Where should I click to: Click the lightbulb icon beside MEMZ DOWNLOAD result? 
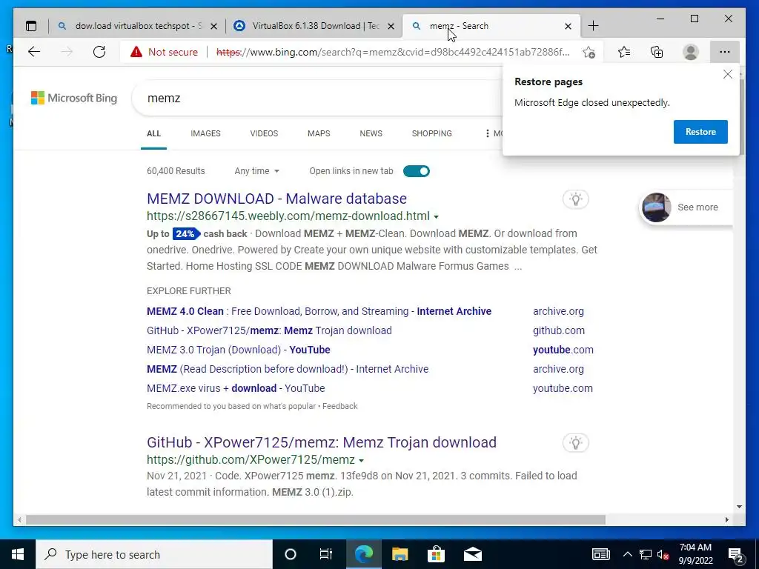[575, 199]
